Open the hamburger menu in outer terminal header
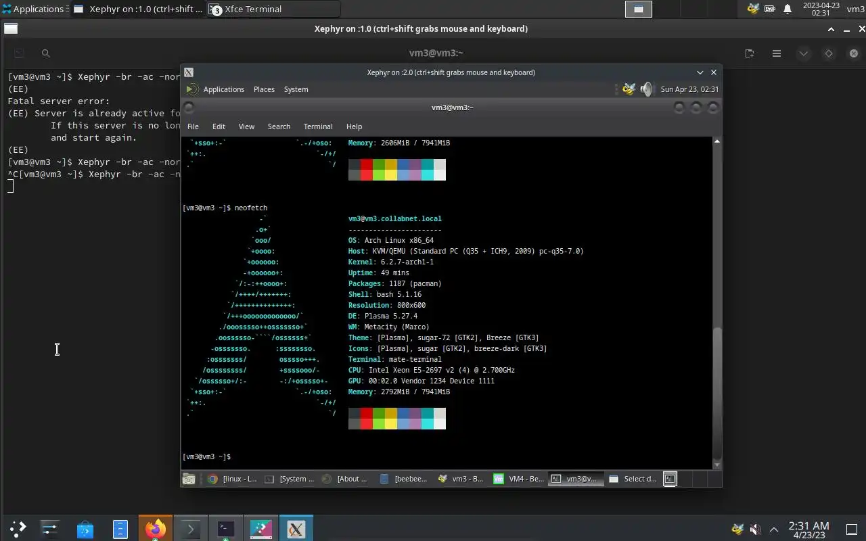 pos(777,53)
